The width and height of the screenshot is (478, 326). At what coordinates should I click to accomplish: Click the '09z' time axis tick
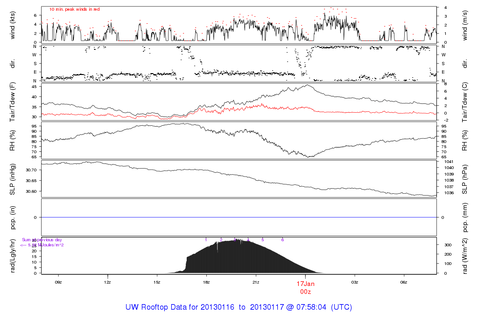pyautogui.click(x=58, y=282)
